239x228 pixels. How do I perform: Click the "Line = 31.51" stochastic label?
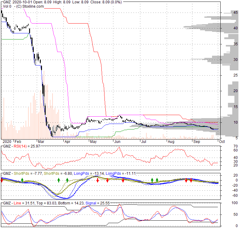(24, 203)
